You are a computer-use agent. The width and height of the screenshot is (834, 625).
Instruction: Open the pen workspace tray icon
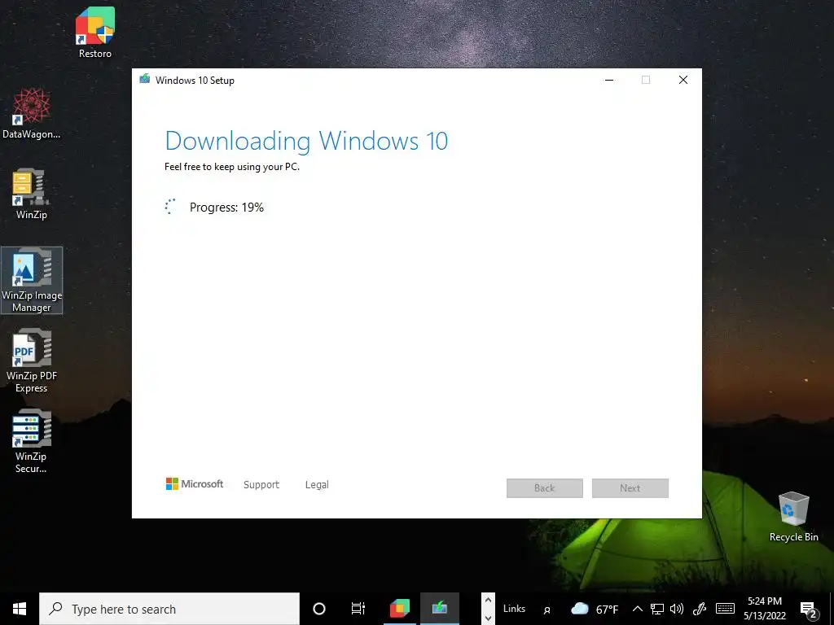(x=700, y=609)
